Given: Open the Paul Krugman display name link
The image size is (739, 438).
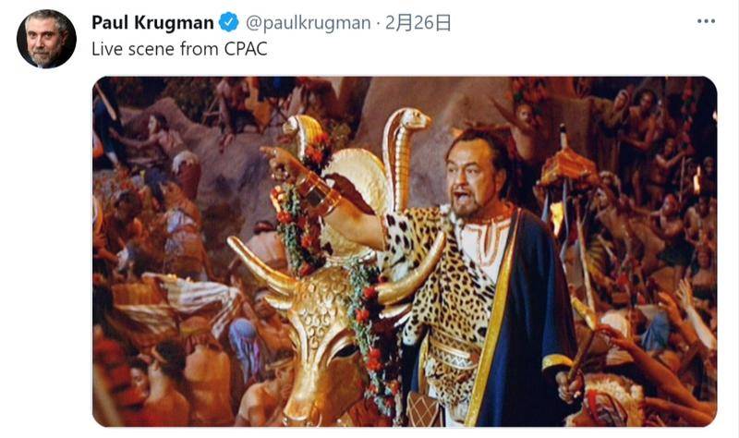Looking at the screenshot, I should point(152,22).
